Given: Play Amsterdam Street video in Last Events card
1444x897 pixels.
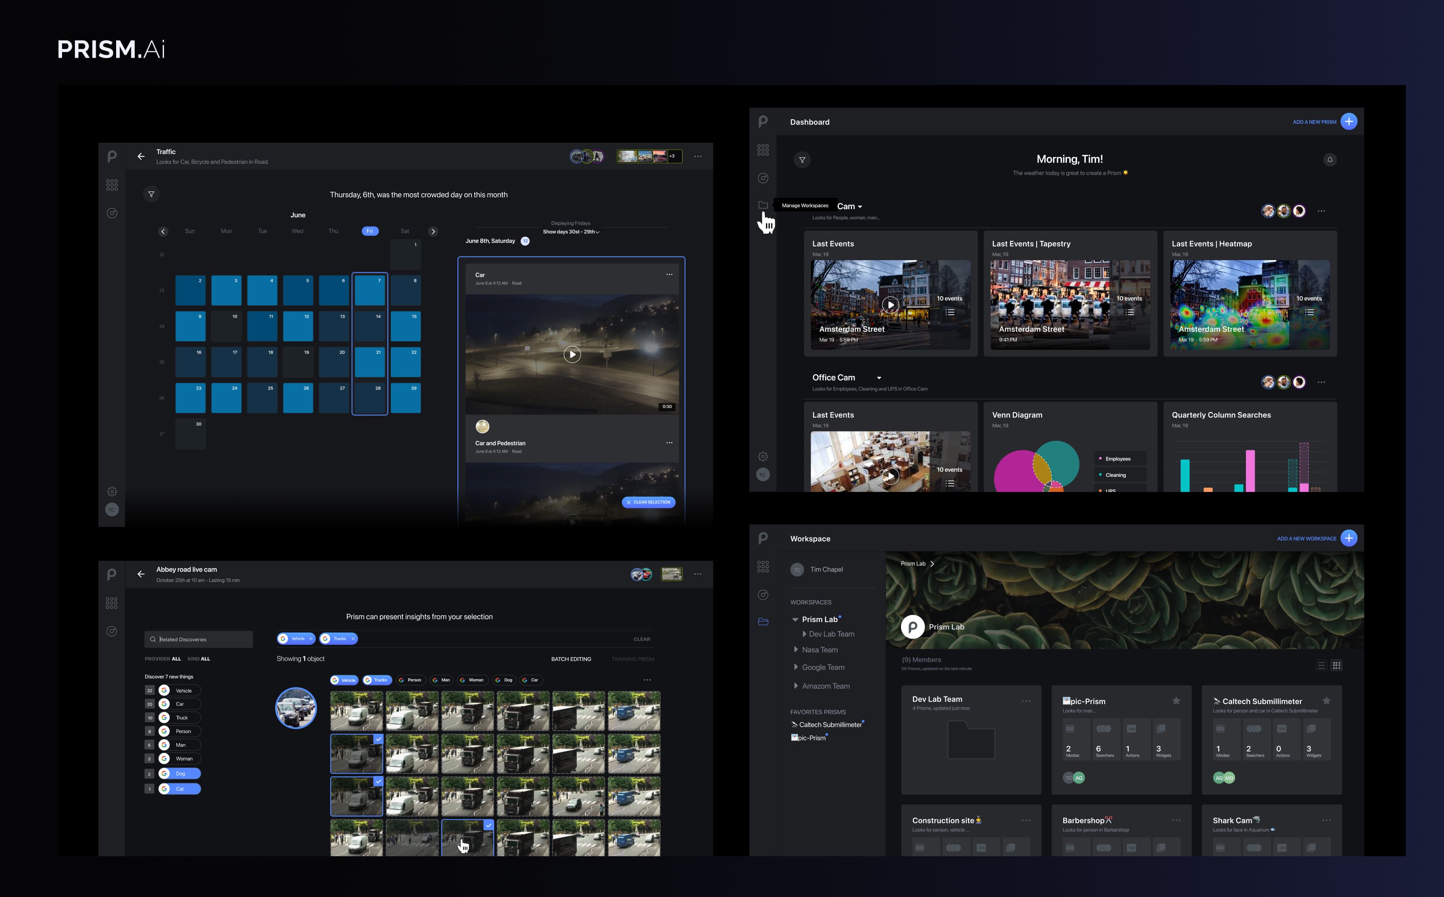Looking at the screenshot, I should (890, 305).
